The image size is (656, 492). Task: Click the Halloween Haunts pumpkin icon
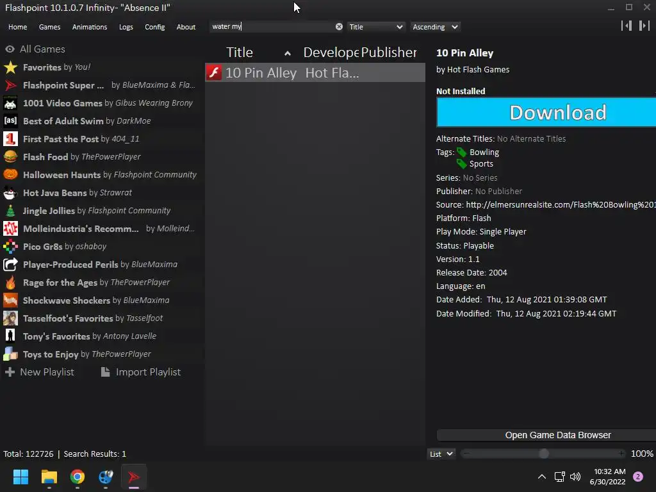coord(10,175)
